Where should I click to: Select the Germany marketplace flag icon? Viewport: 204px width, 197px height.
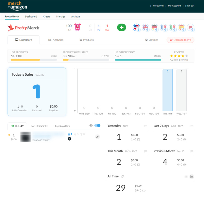(x=155, y=27)
